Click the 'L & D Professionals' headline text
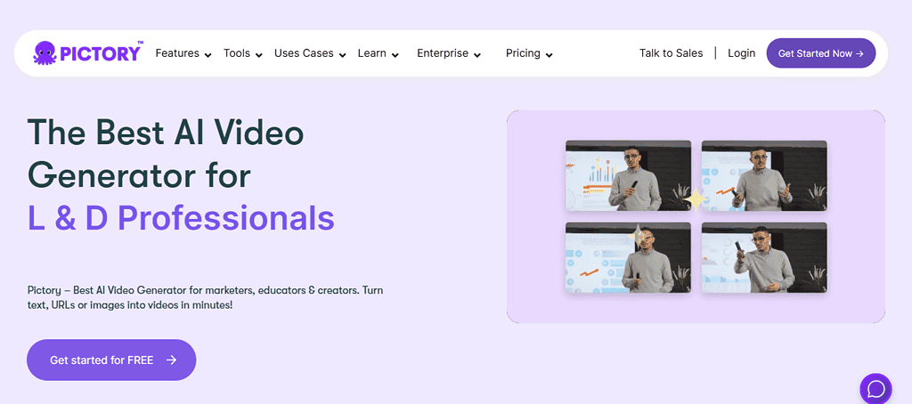Viewport: 912px width, 404px height. click(181, 219)
